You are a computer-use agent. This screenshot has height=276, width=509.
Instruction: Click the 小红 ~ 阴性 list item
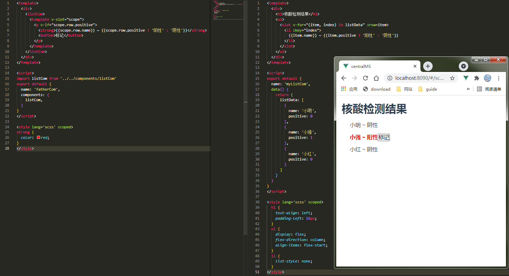364,149
